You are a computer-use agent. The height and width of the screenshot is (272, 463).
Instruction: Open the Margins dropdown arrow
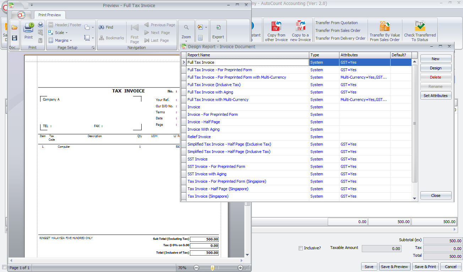71,41
